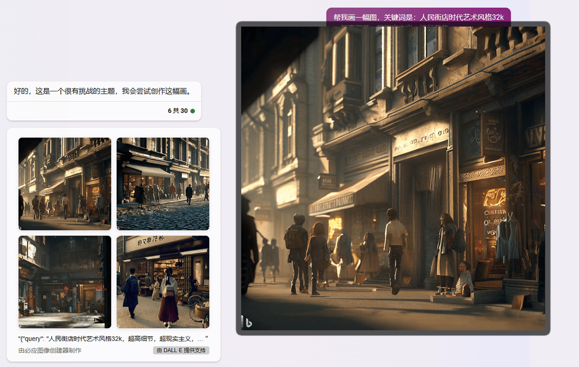Click the green status dot beside 6 共 30
Viewport: 579px width, 367px height.
tap(192, 111)
